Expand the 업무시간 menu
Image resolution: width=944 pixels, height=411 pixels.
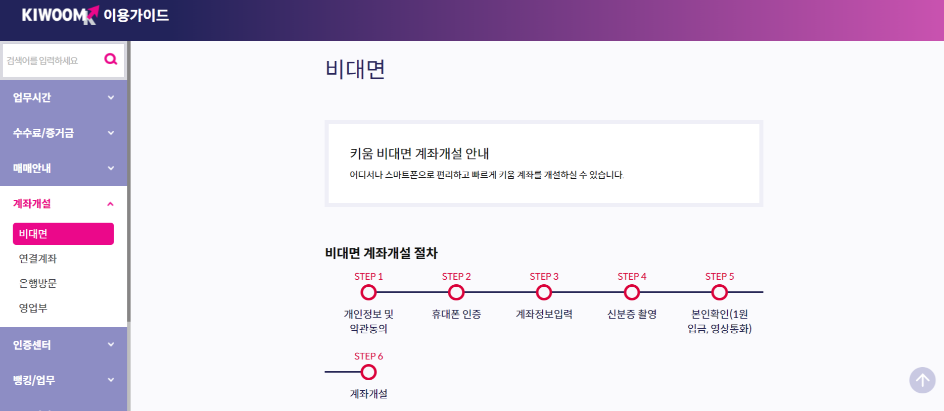click(63, 97)
